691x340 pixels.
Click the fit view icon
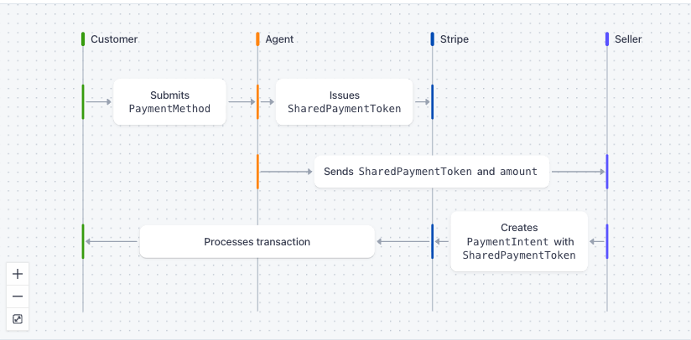point(18,319)
